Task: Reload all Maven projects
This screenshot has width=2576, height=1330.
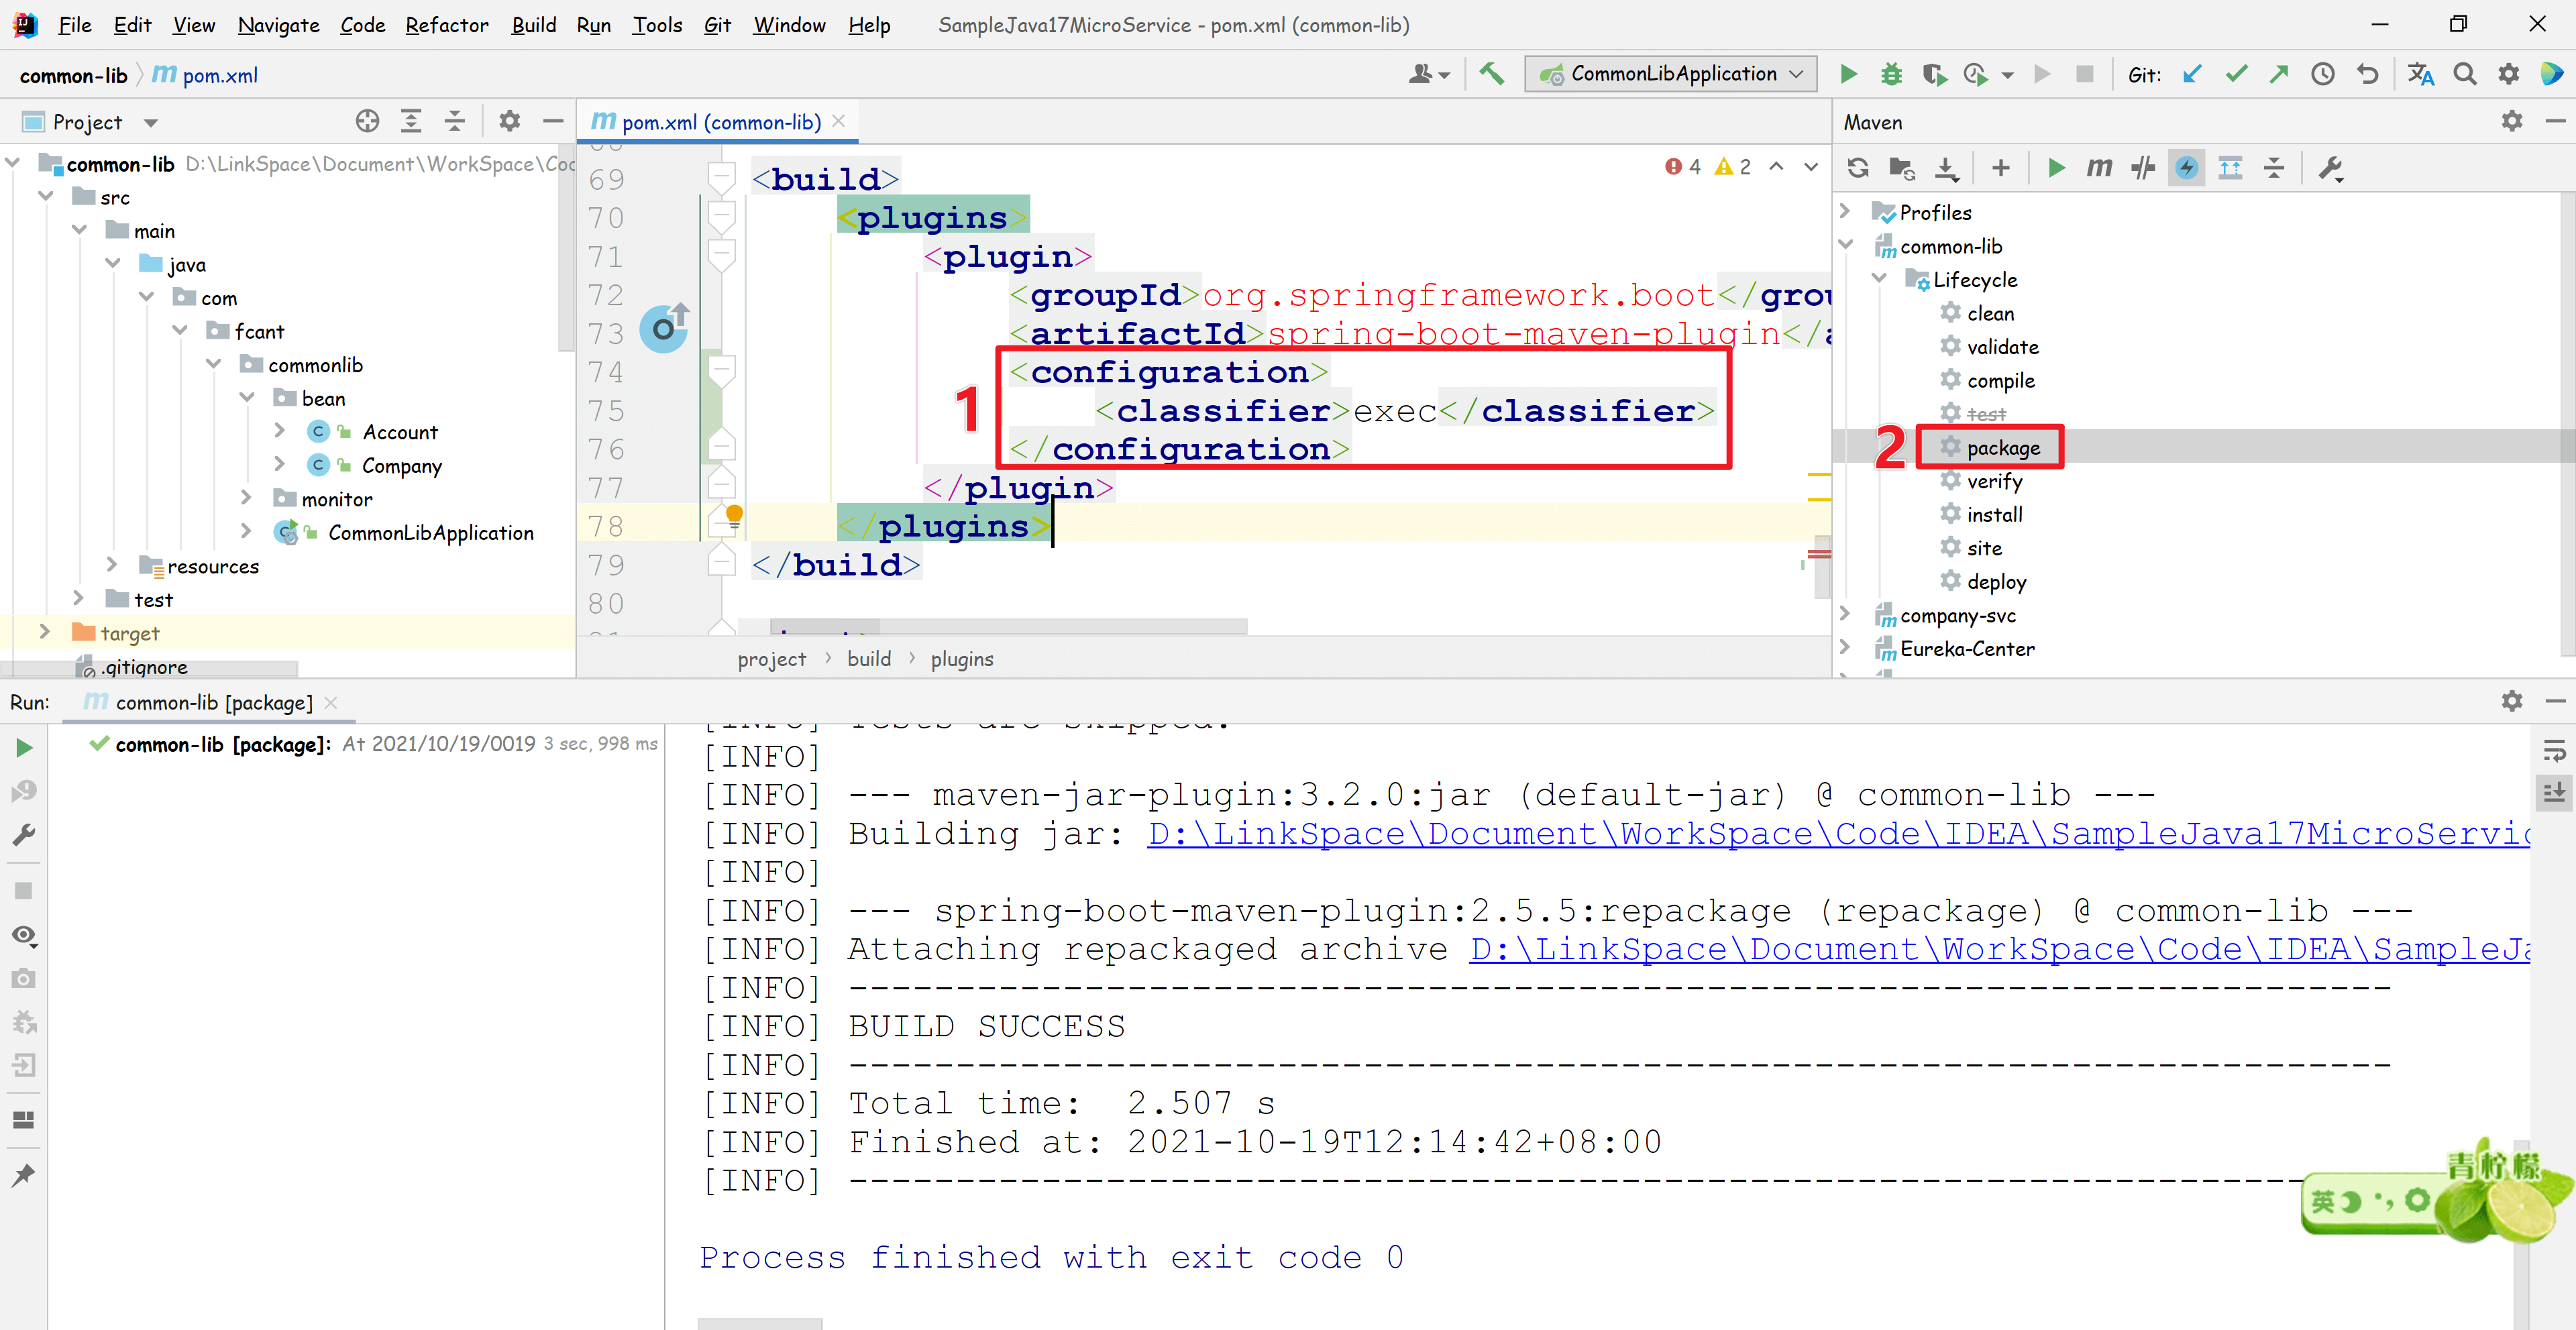Action: click(1857, 168)
